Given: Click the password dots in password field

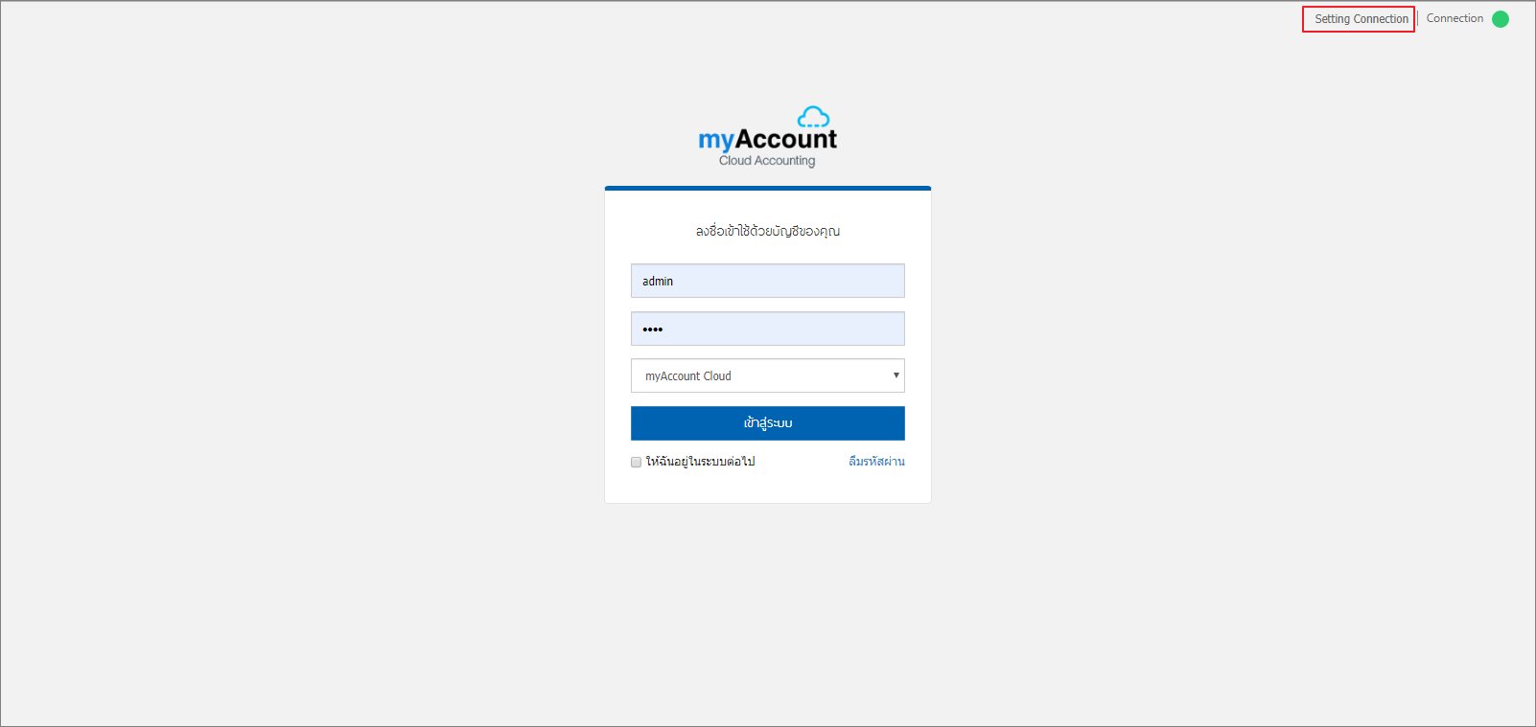Looking at the screenshot, I should point(653,329).
